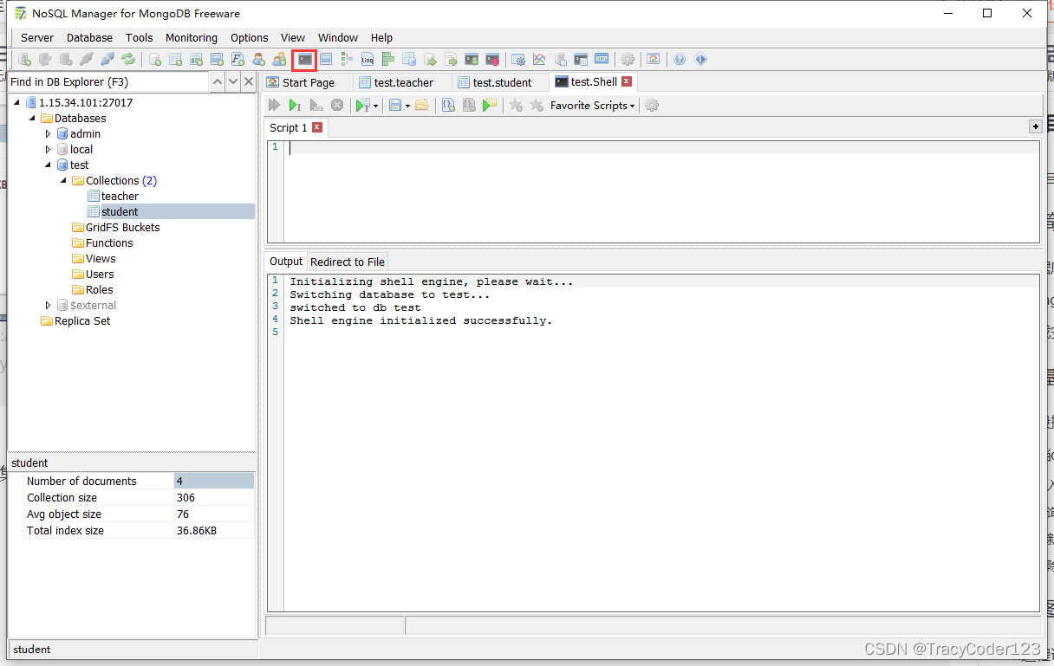
Task: Click the LINQ query tool icon
Action: pos(368,60)
